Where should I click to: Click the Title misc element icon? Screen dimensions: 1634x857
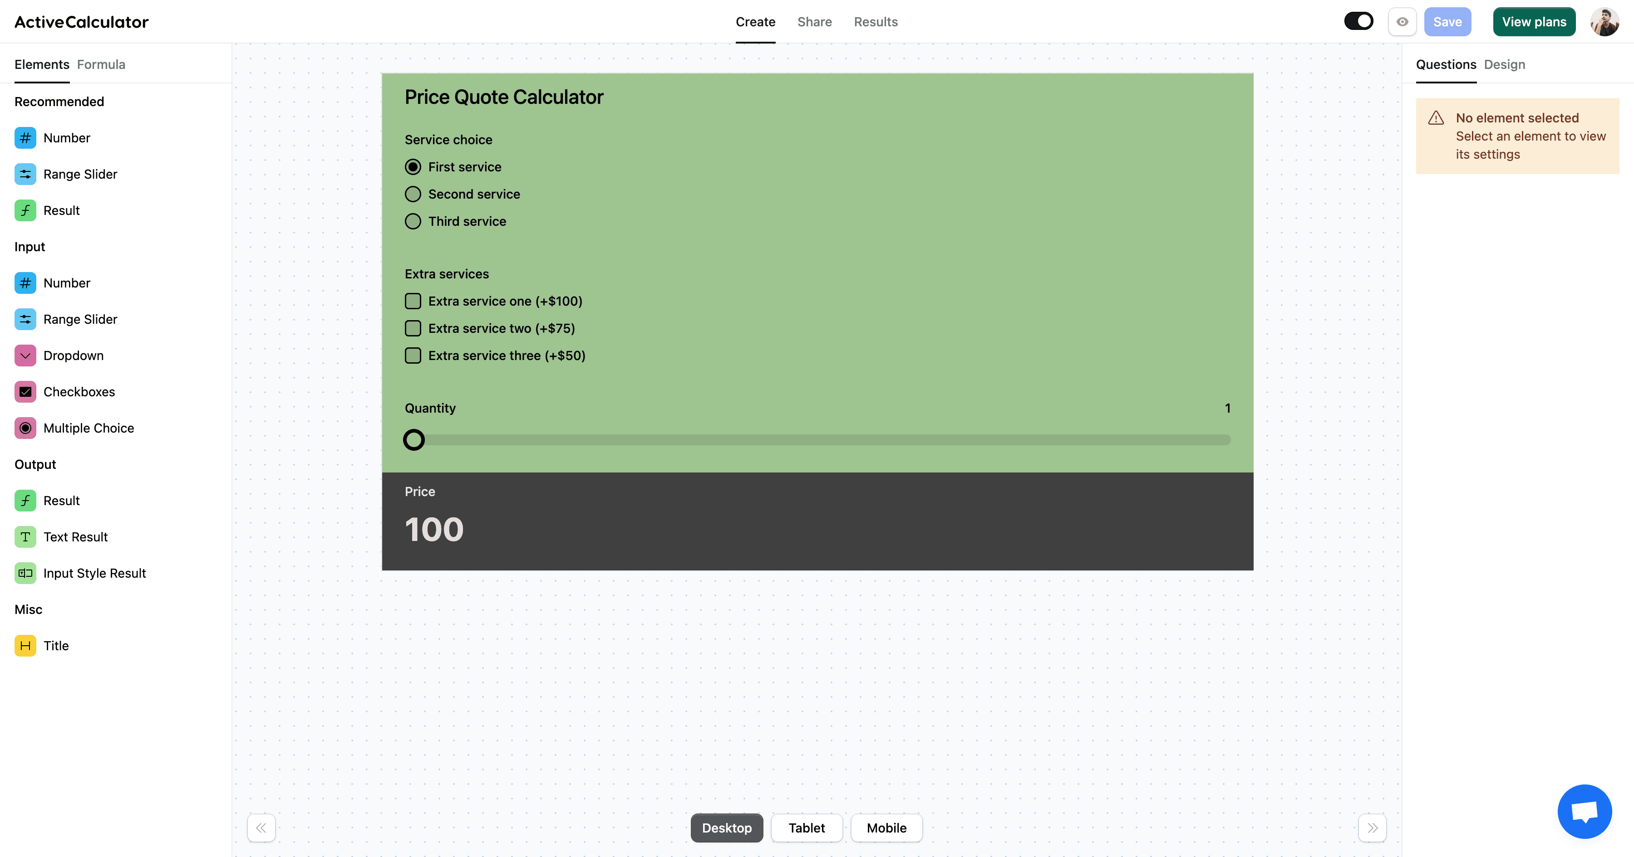coord(25,645)
